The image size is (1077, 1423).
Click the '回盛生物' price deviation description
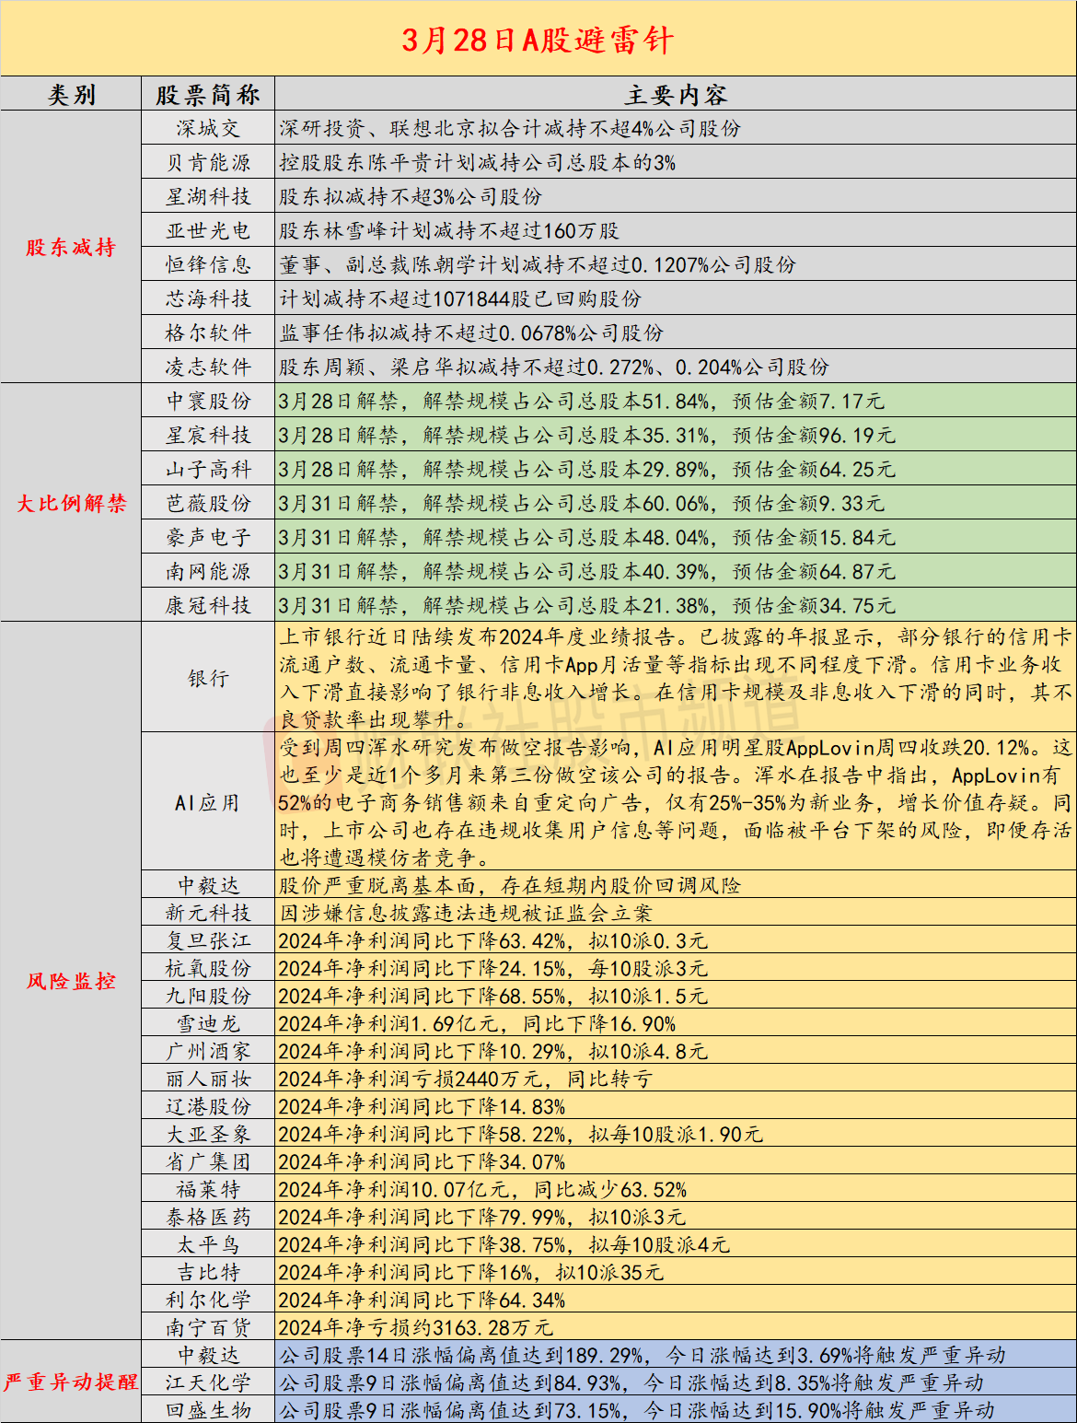[x=637, y=1410]
